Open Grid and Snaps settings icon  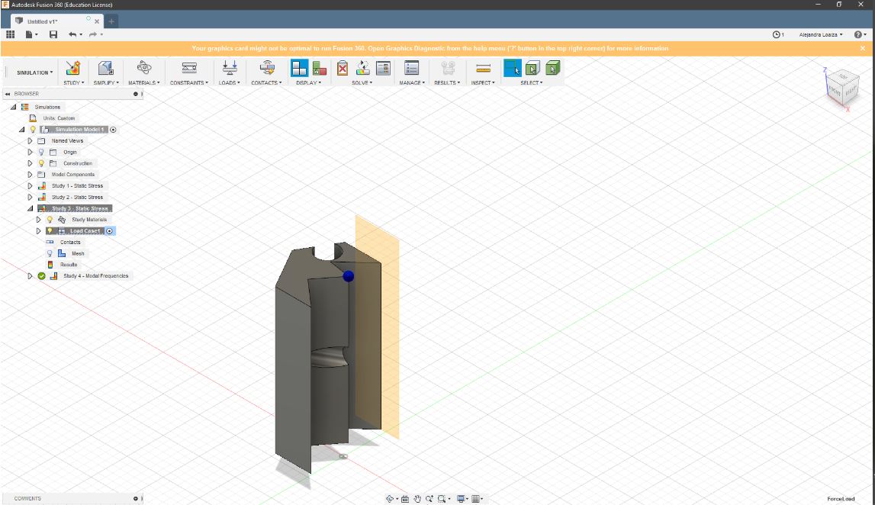coord(475,499)
